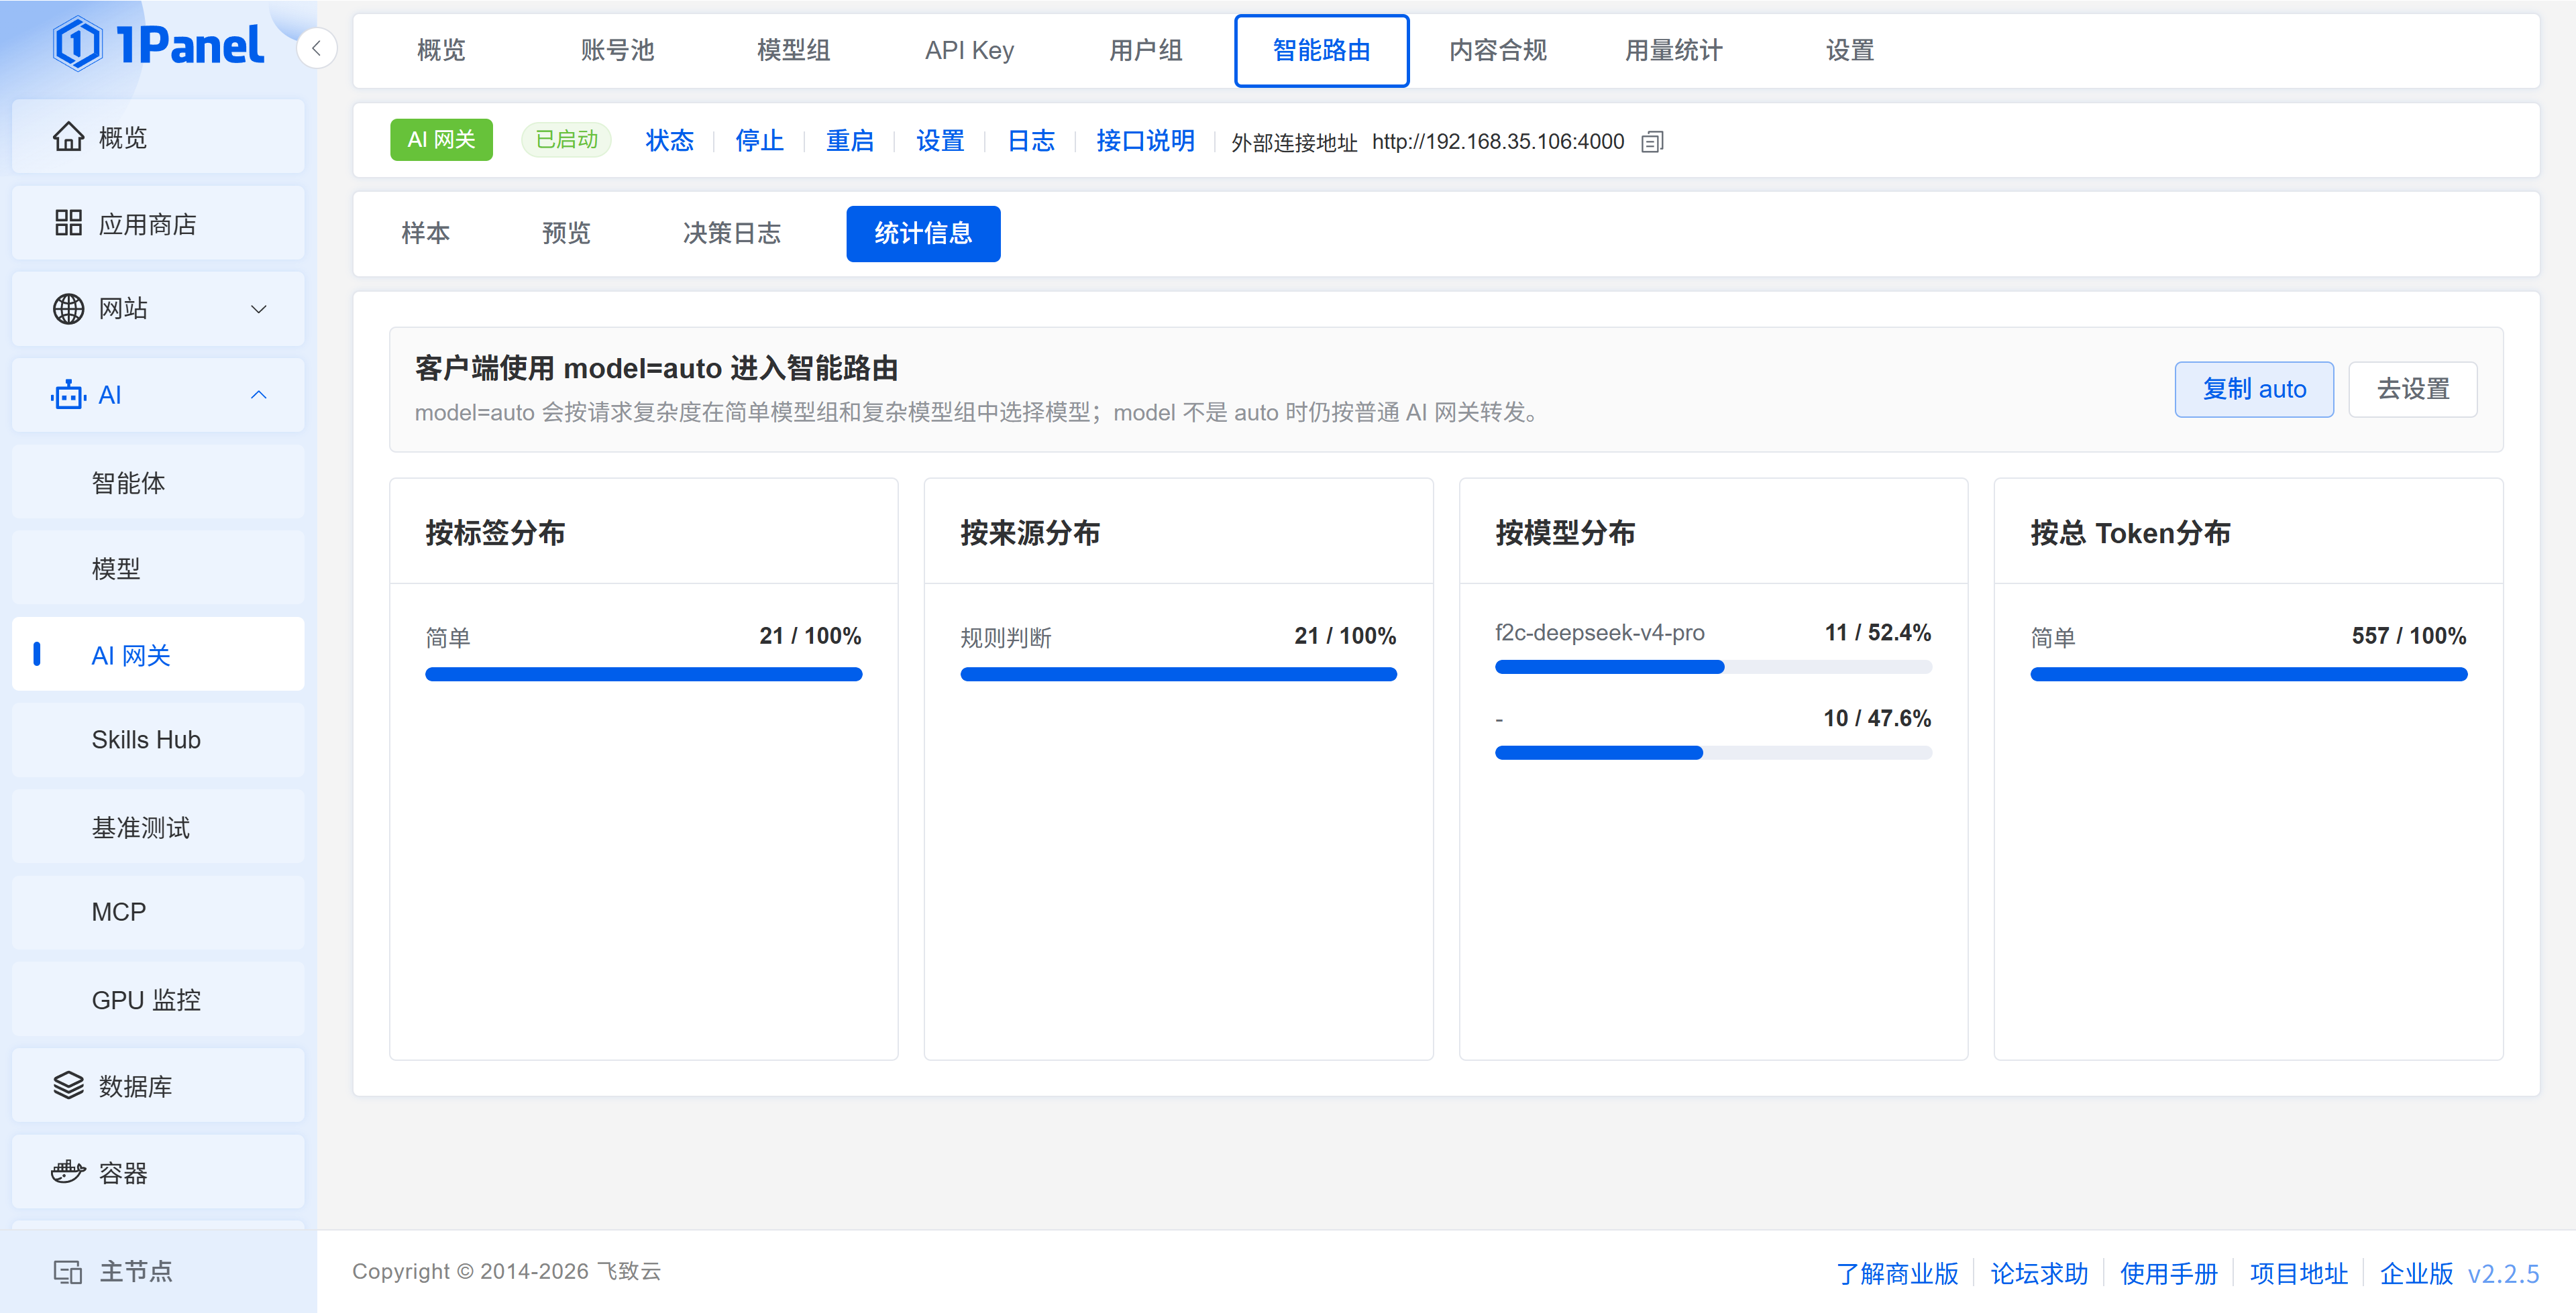Select the 智能路由 tab
Image resolution: width=2576 pixels, height=1313 pixels.
coord(1321,50)
